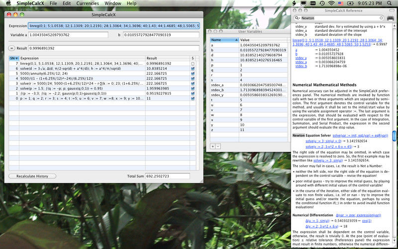Uncheck the checkbox for 5000/annuity row
Screen dimensions: 398x249
(x=193, y=73)
